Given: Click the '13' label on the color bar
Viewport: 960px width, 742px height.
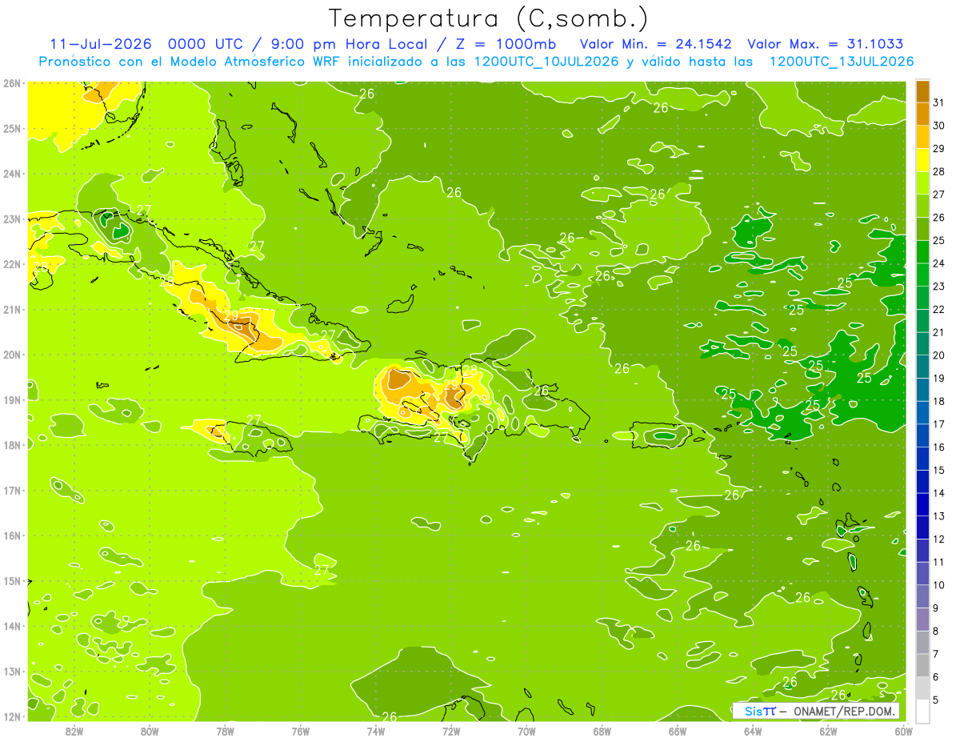Looking at the screenshot, I should [x=938, y=516].
